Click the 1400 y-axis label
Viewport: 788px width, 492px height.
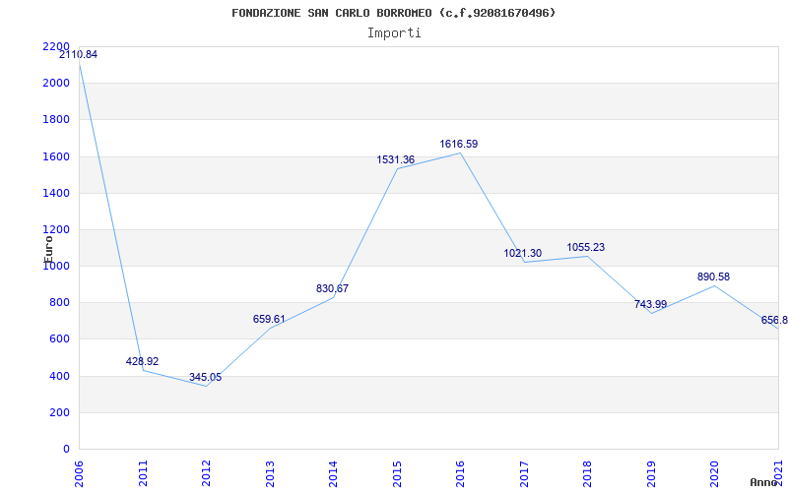click(x=56, y=193)
